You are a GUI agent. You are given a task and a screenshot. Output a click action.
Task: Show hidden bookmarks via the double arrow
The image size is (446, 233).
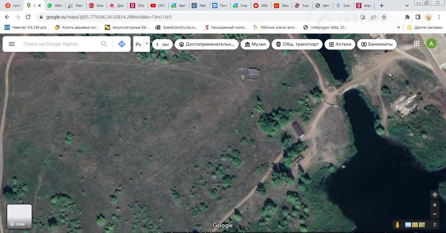[399, 27]
